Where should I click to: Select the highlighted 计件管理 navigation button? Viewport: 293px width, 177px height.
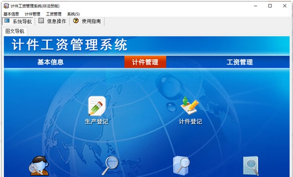(x=145, y=62)
